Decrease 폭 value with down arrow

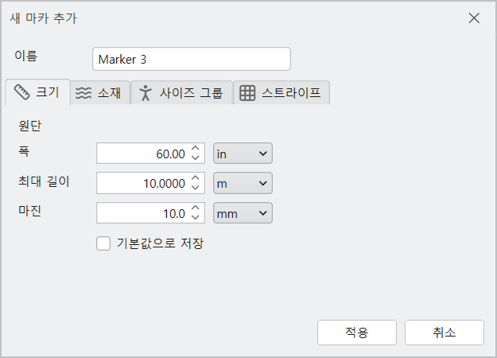click(x=196, y=158)
